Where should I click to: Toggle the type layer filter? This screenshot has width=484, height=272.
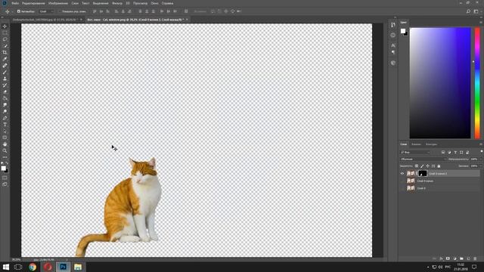pos(455,153)
